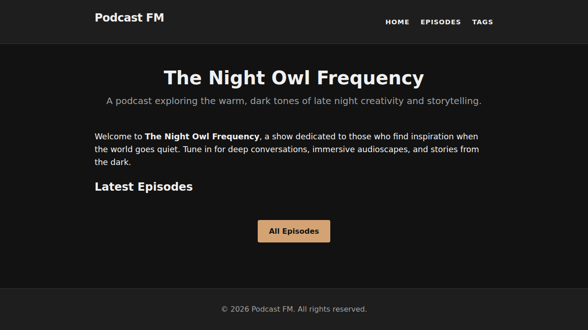Go to the episodes list via EPISODES

point(440,22)
